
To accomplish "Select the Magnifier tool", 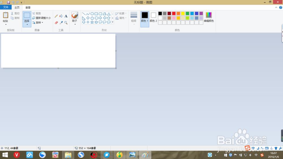I will coord(66,23).
